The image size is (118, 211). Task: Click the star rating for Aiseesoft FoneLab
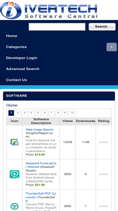coord(104,174)
